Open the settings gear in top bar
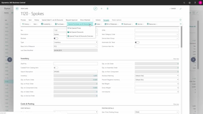The height and width of the screenshot is (114, 203). click(190, 3)
